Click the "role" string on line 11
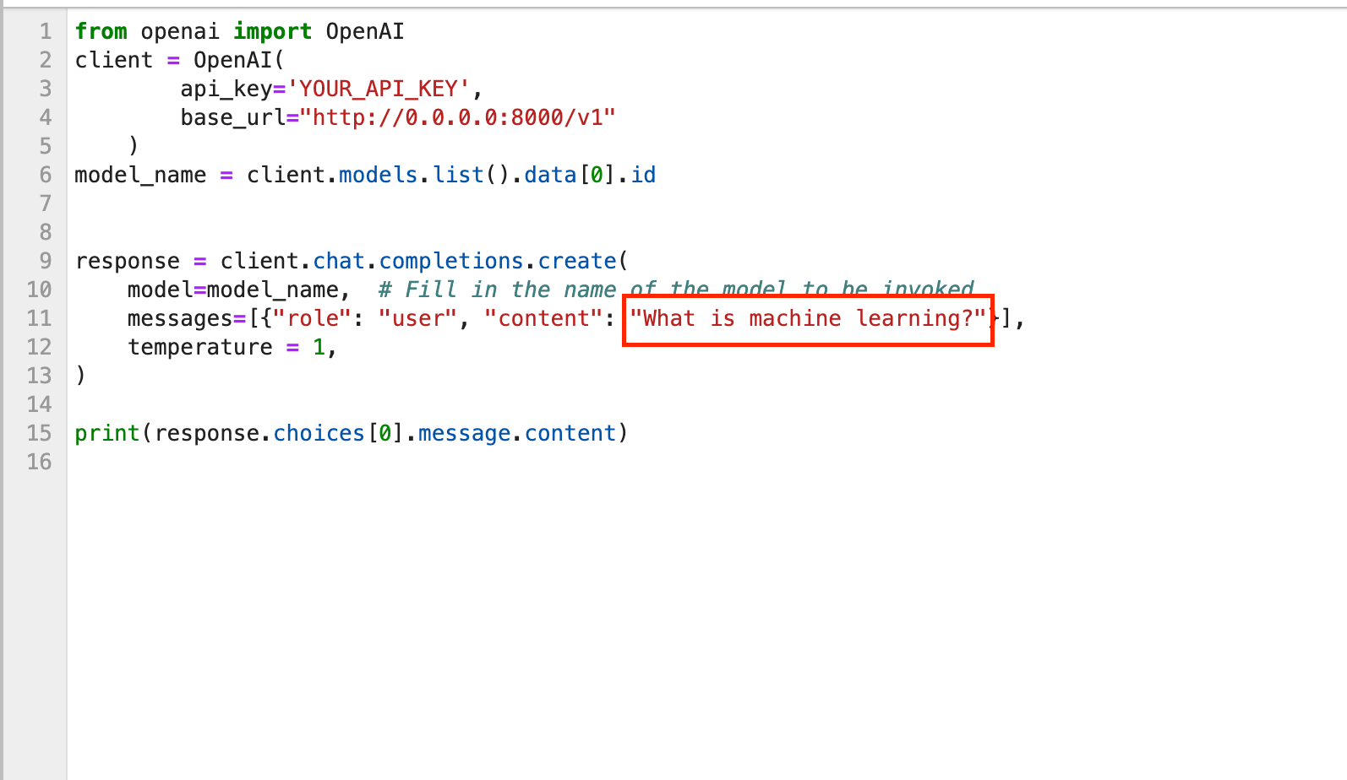The height and width of the screenshot is (780, 1347). tap(312, 319)
